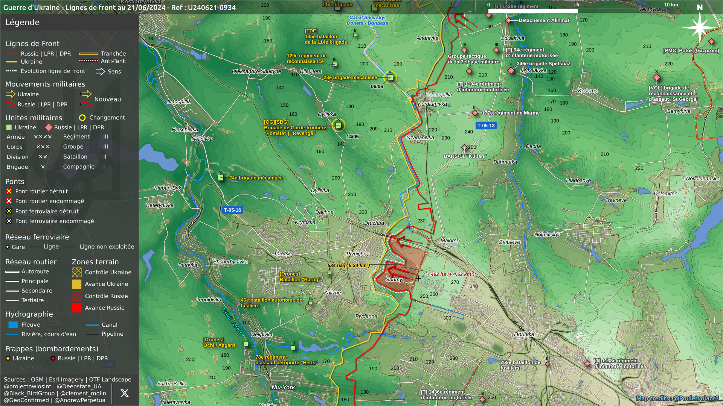This screenshot has width=723, height=406.
Task: Select the 346e brigade Spetsnaz red diamond
Action: [x=511, y=71]
